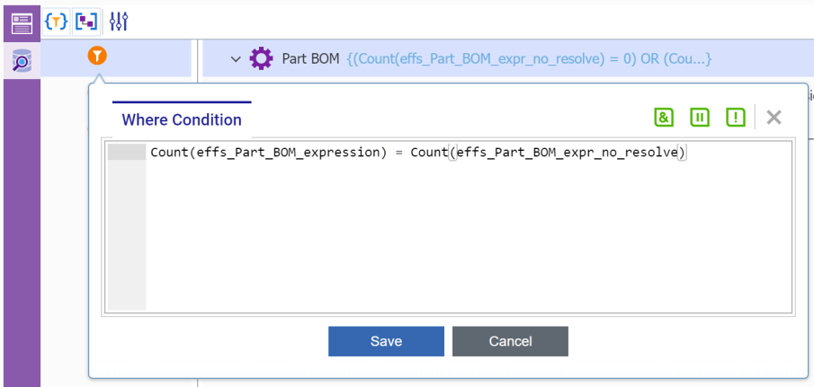Insert NOT operator with exclamation icon
Screen dimensions: 814x387
pyautogui.click(x=735, y=118)
